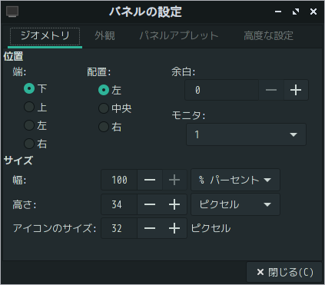Decrease the アイコンのサイズ value

(150, 228)
